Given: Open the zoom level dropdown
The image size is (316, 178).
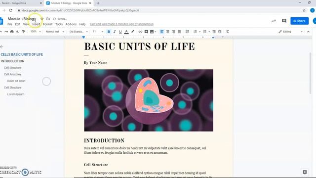Looking at the screenshot, I should coord(36,32).
